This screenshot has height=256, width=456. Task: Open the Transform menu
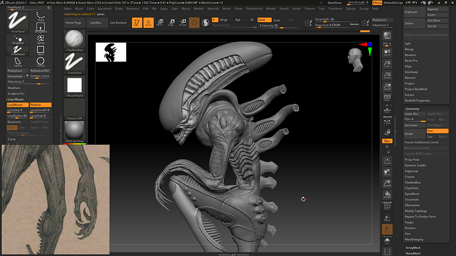[x=335, y=9]
